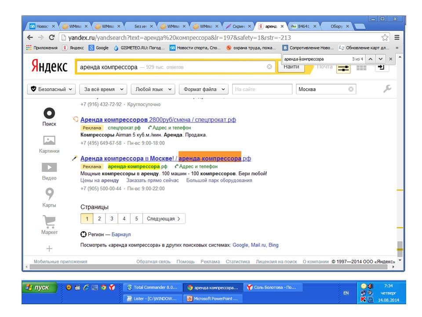Screen dimensions: 422x317
Task: Go to results page 5
Action: coord(136,219)
